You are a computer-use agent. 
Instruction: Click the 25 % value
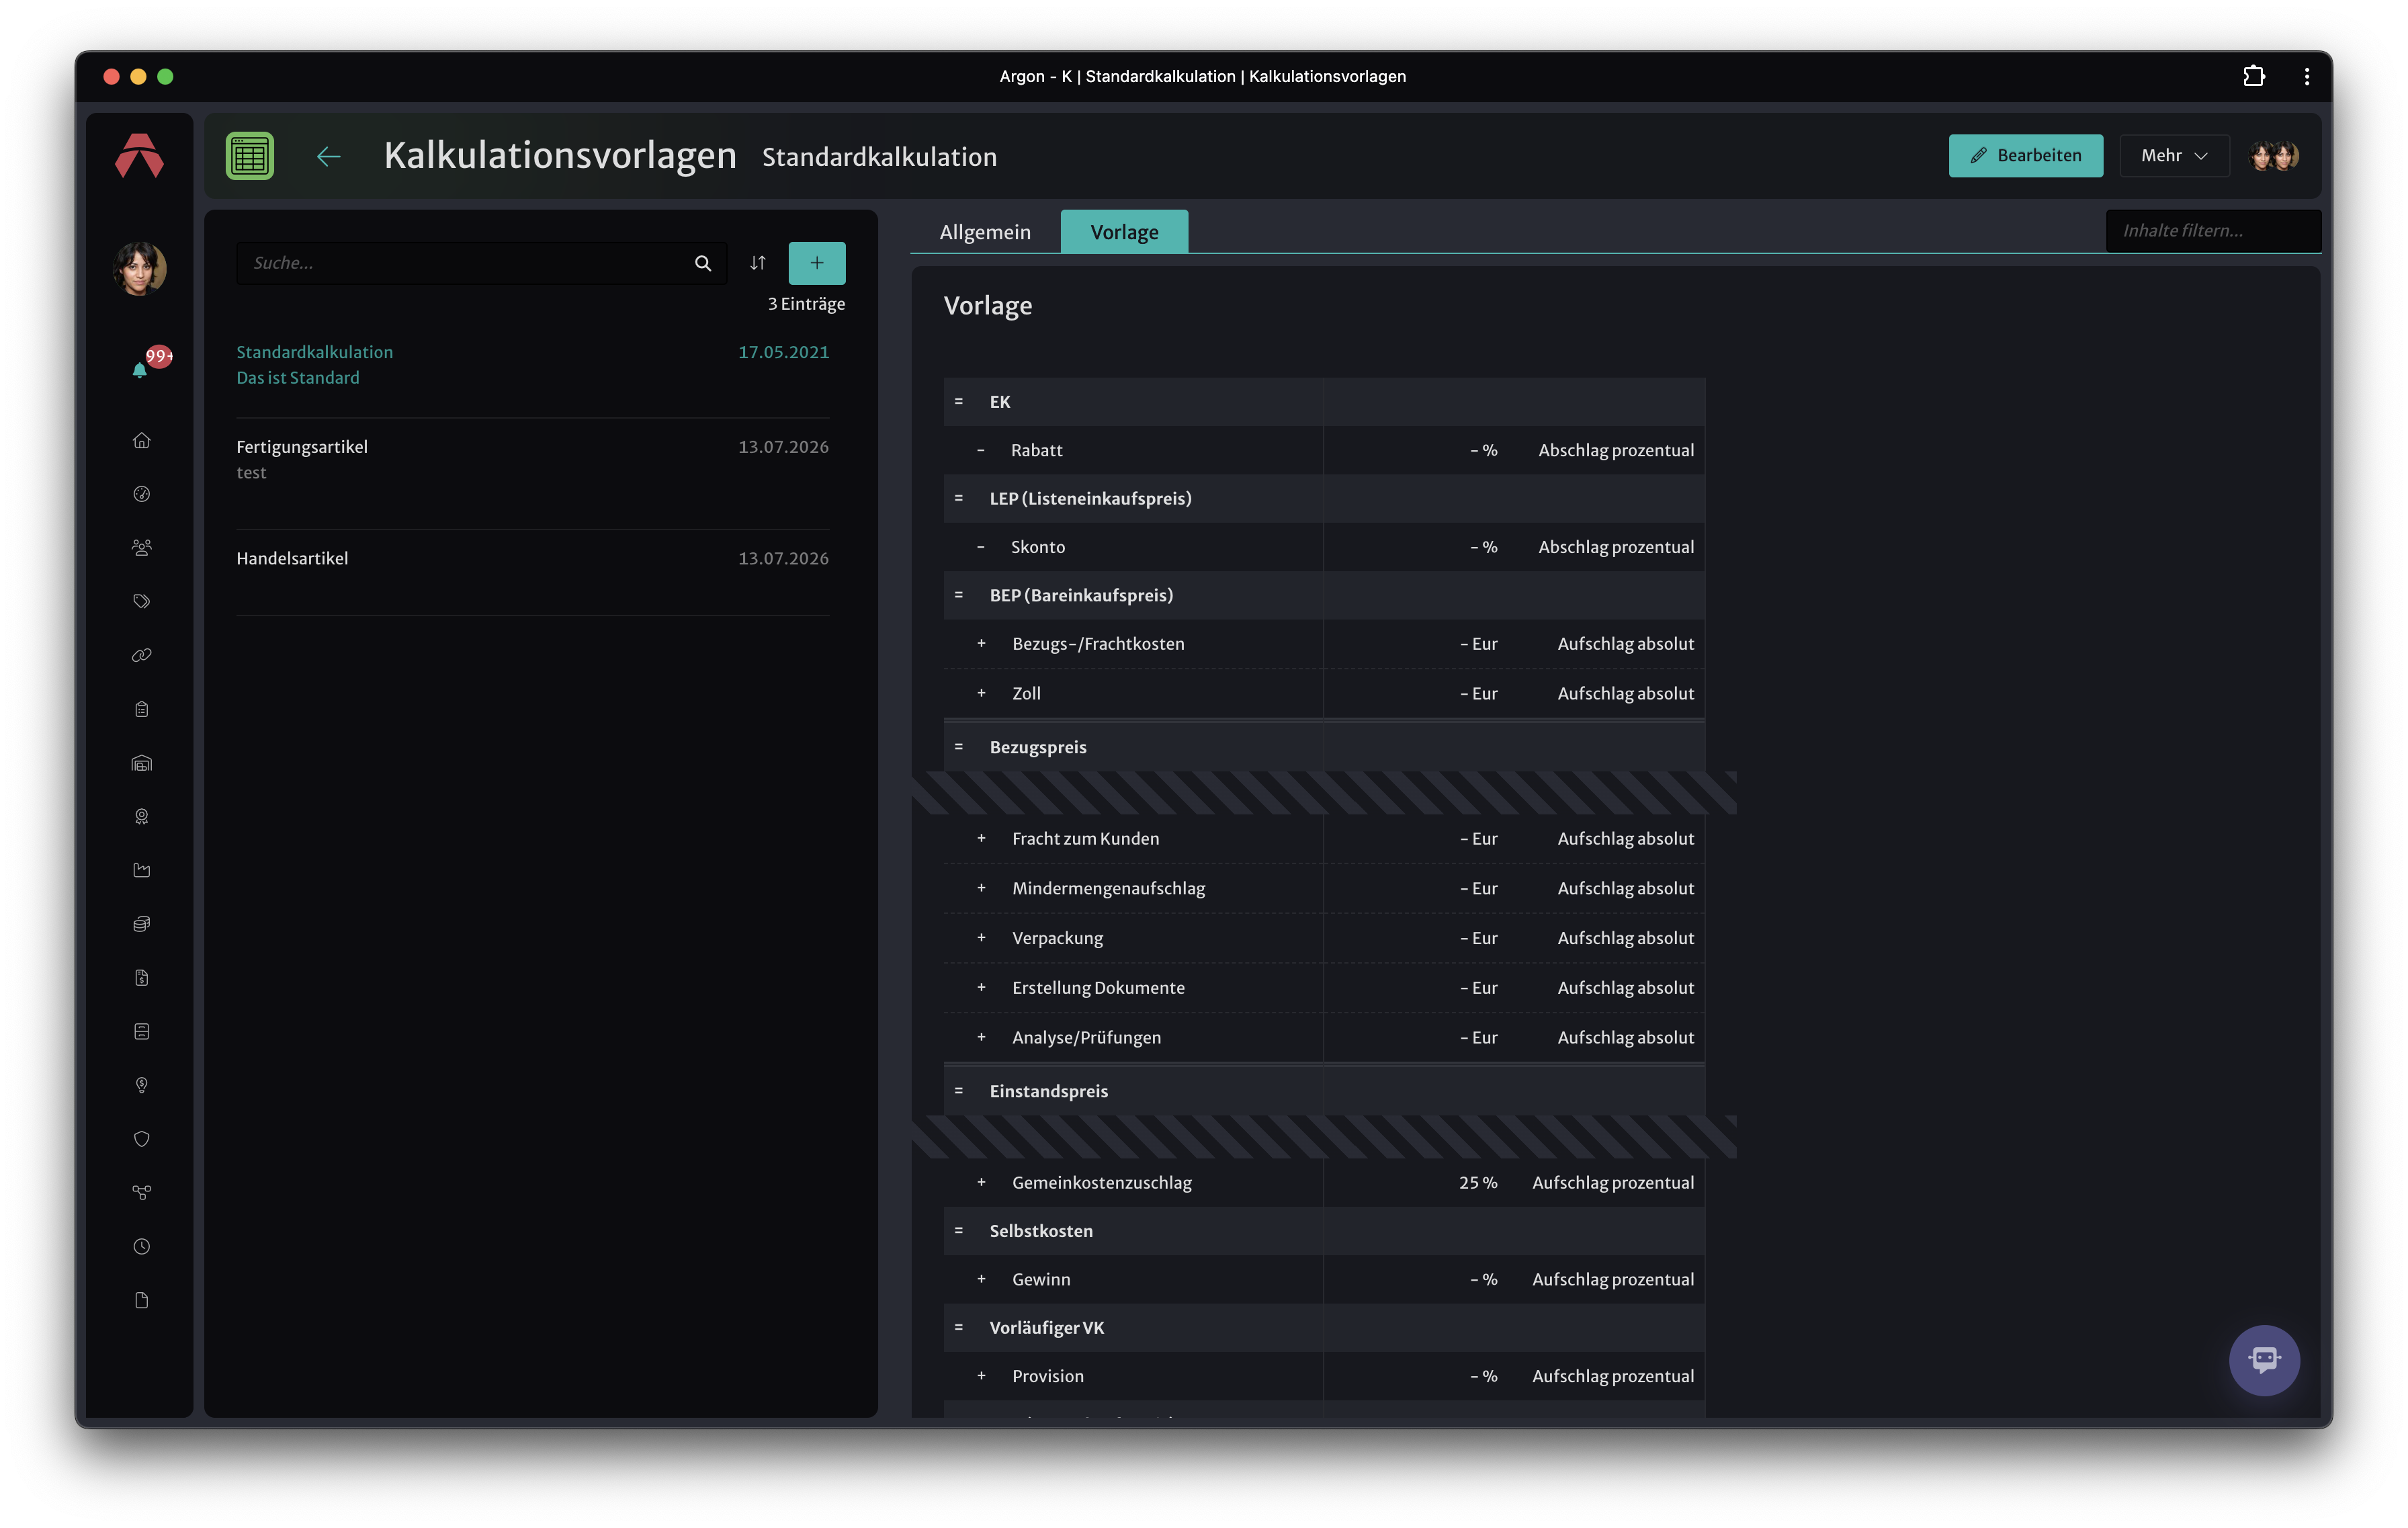point(1477,1183)
